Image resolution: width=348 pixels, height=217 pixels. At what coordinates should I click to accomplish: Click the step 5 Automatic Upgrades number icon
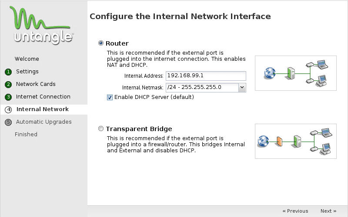point(8,122)
